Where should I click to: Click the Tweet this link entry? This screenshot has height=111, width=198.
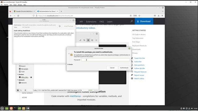(140, 58)
